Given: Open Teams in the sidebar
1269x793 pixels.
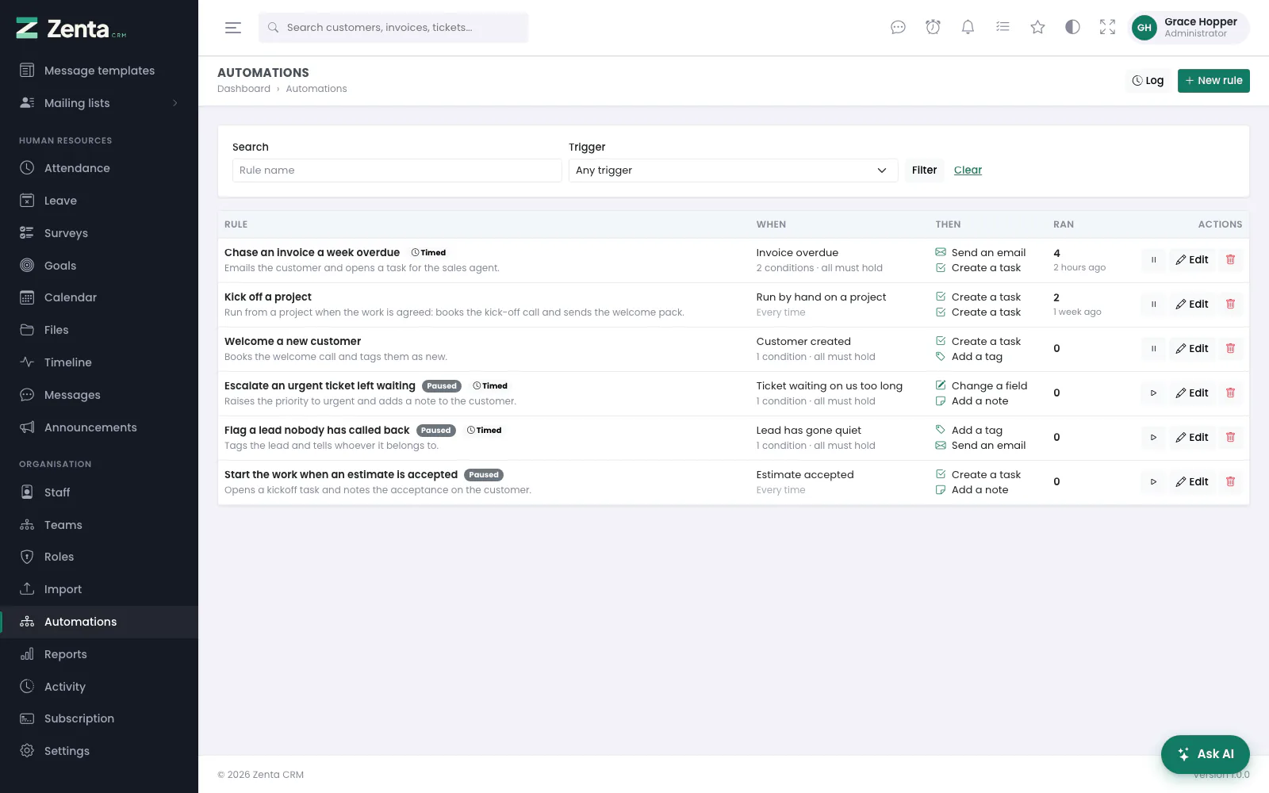Looking at the screenshot, I should coord(99,525).
